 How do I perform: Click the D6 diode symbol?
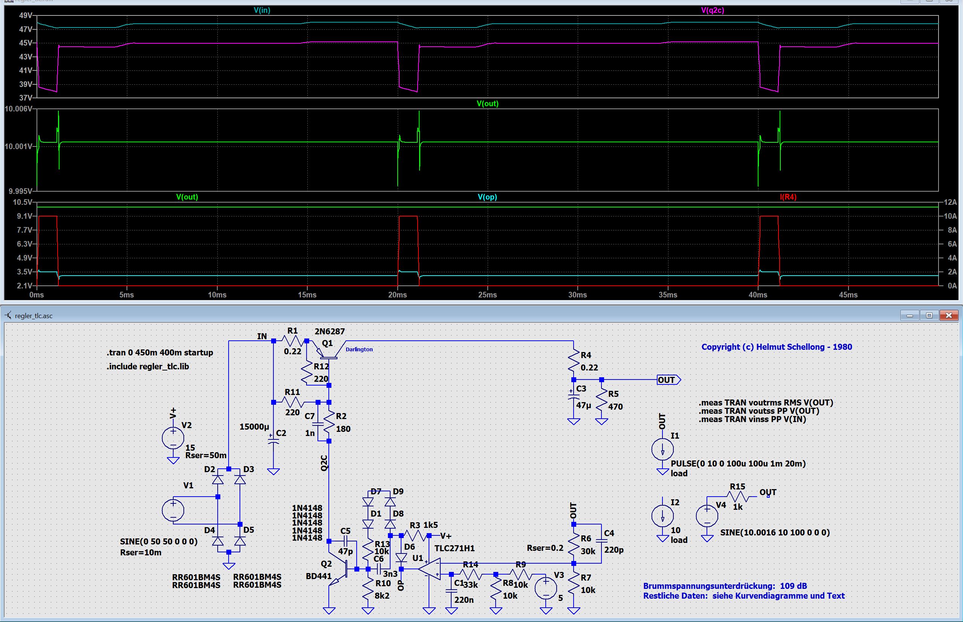tap(401, 558)
